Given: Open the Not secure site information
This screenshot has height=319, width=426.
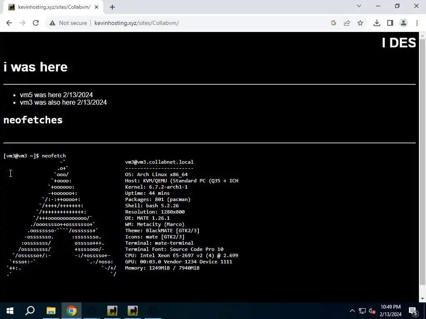Looking at the screenshot, I should 68,23.
